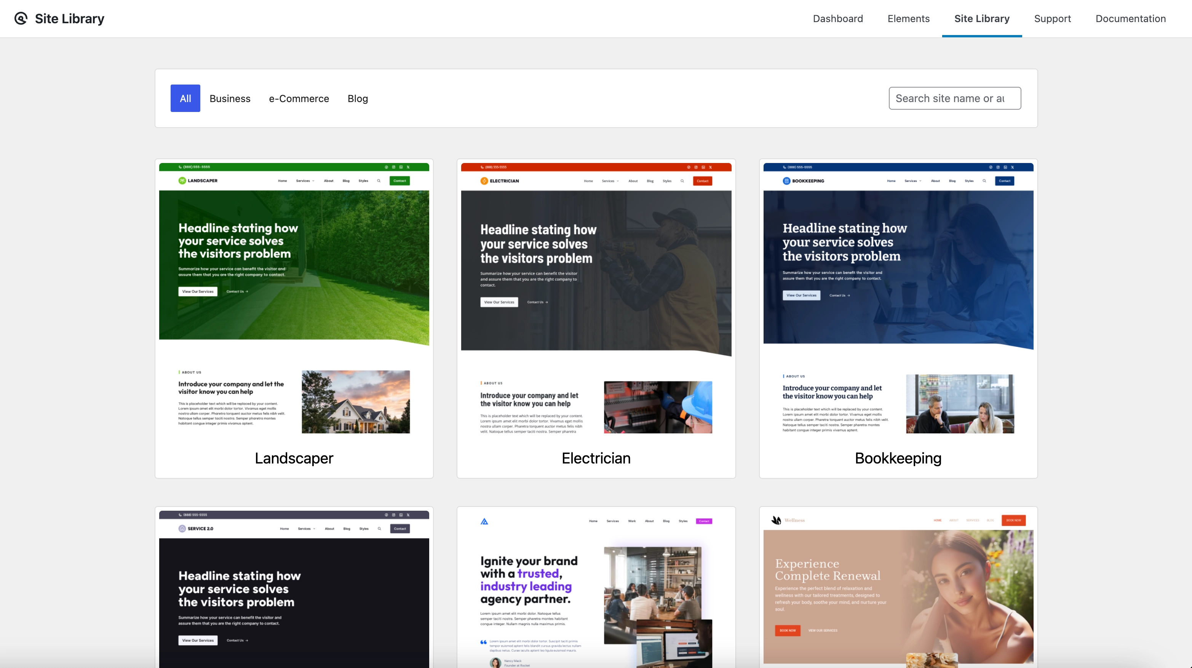Open the agency site thumbnail with Ignite your brand
The image size is (1192, 668).
pos(596,589)
